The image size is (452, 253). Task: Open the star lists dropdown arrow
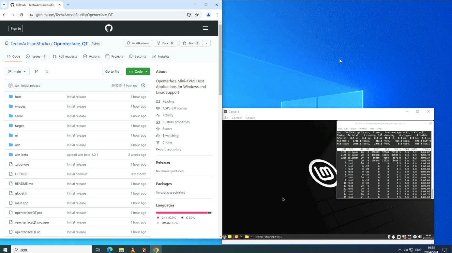point(206,43)
